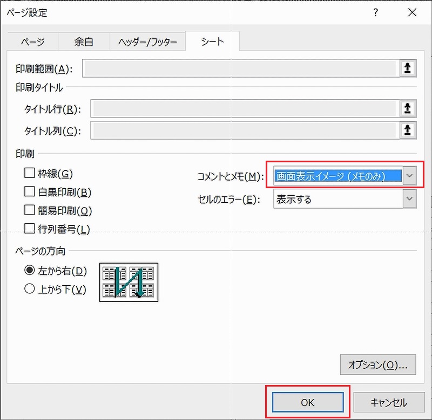
Task: Click collapse-dialog icon beside 印刷範囲 field
Action: point(408,68)
